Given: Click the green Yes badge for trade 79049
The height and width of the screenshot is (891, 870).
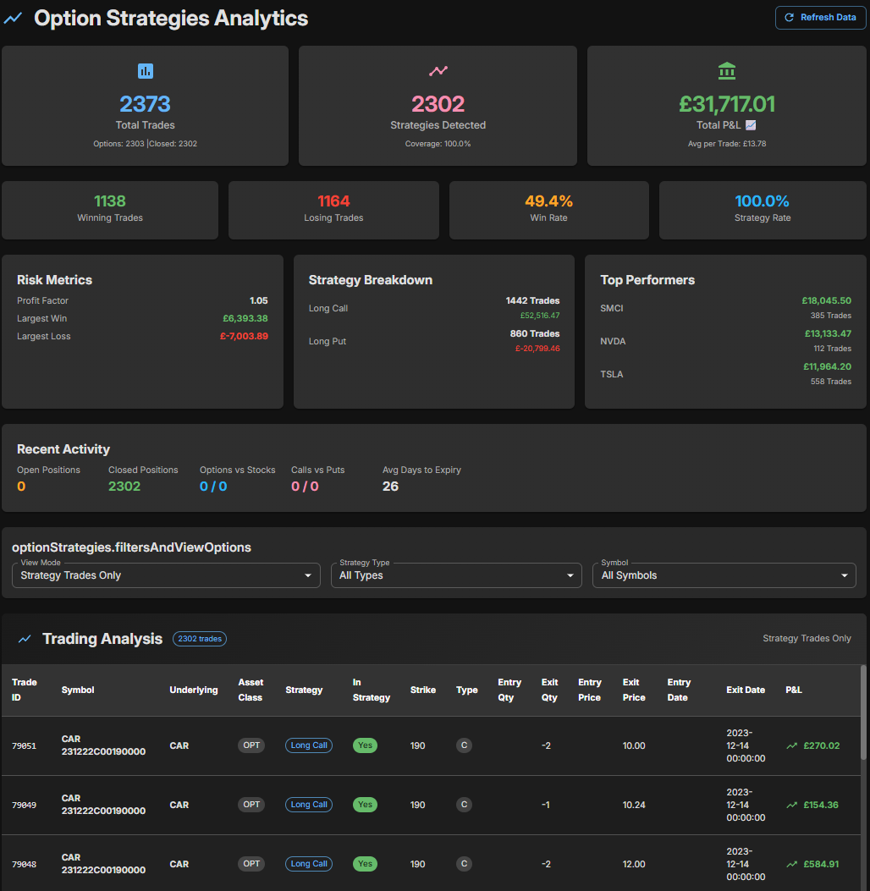Looking at the screenshot, I should tap(365, 805).
